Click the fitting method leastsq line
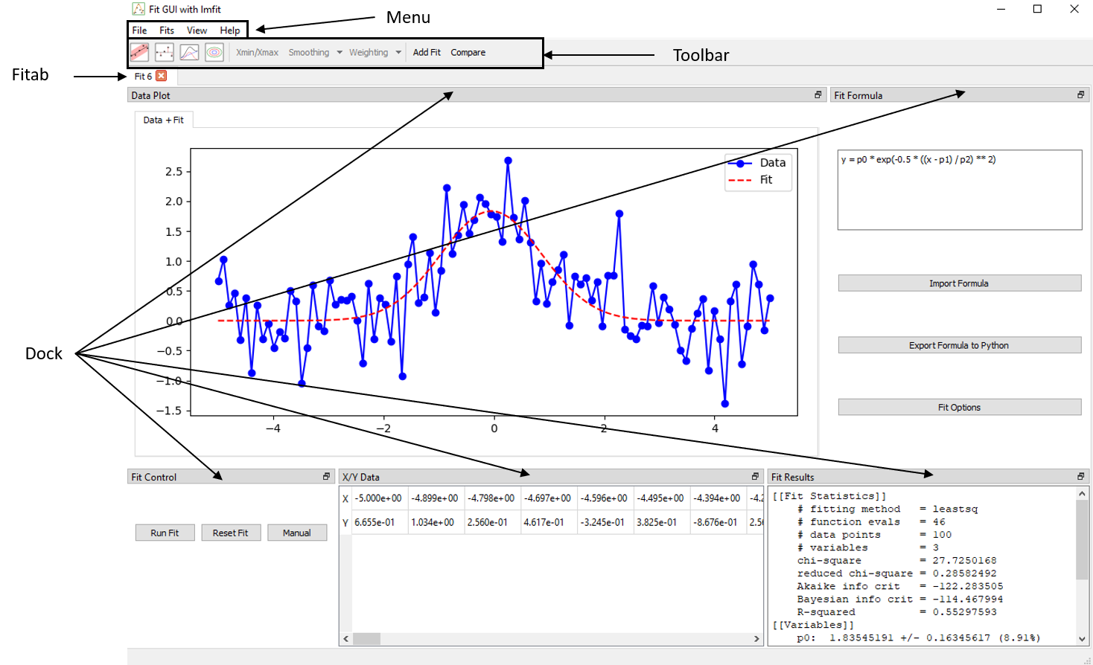This screenshot has width=1093, height=665. (888, 509)
